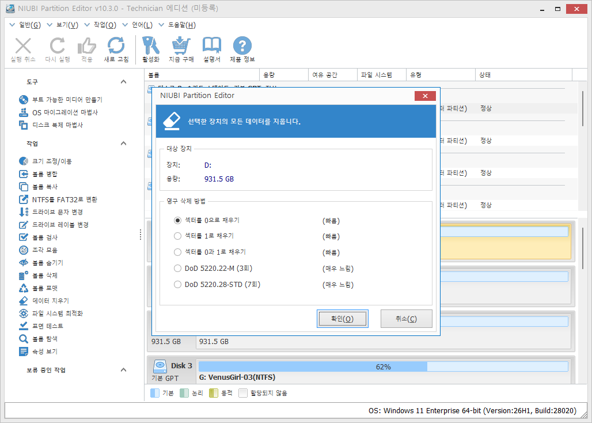Click the 새로 고침 refresh icon
This screenshot has height=423, width=592.
click(x=116, y=46)
